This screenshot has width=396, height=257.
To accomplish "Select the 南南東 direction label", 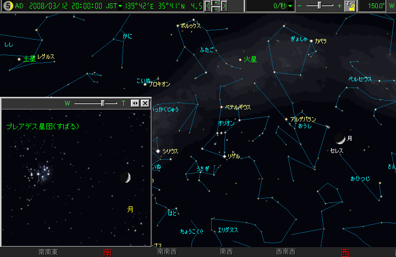I will tap(48, 252).
